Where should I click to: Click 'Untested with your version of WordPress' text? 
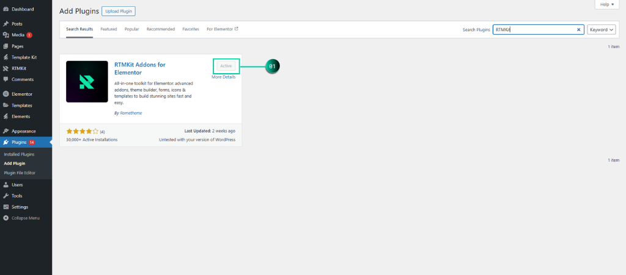click(197, 140)
